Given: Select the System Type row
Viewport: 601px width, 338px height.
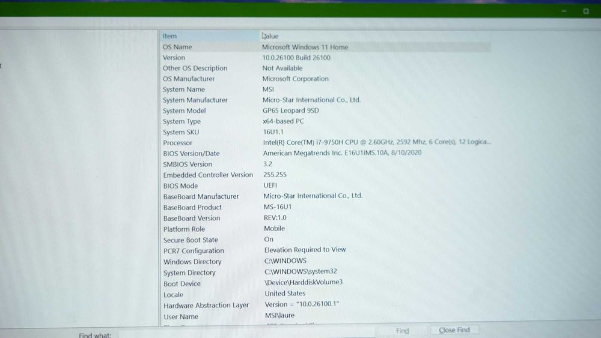Looking at the screenshot, I should tap(182, 121).
